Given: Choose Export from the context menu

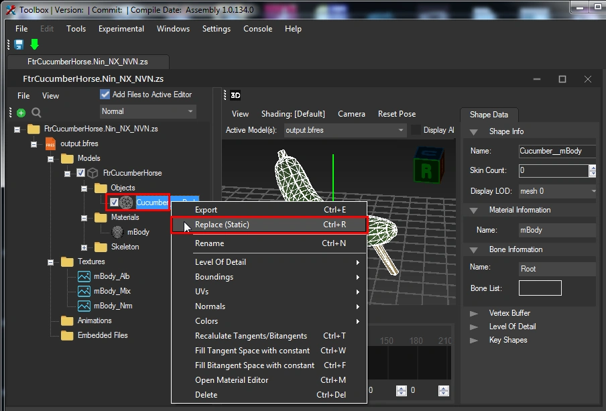Looking at the screenshot, I should 269,210.
